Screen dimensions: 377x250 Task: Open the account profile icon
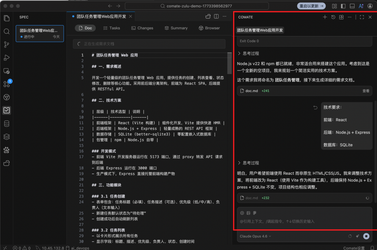click(370, 6)
